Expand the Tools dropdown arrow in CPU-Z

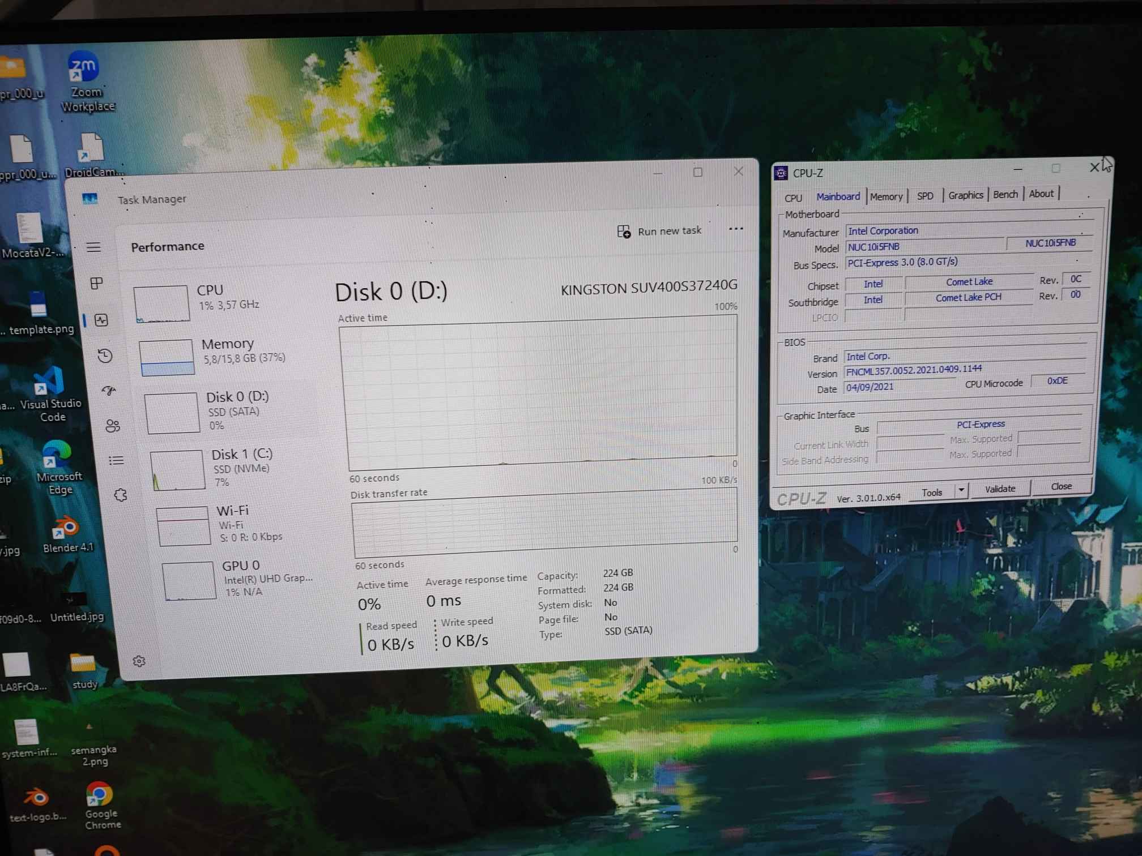[x=961, y=490]
